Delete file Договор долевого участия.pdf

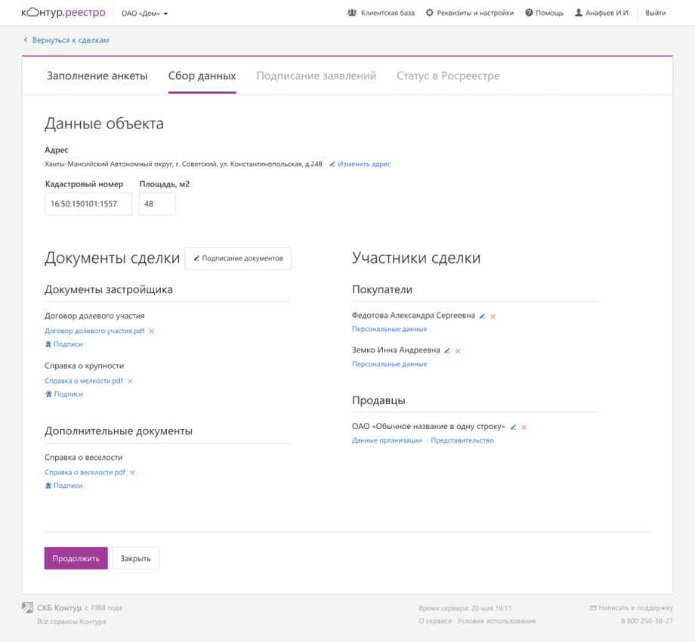[x=152, y=331]
